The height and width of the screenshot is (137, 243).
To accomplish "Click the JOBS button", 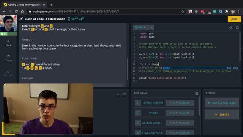I will pos(234,19).
